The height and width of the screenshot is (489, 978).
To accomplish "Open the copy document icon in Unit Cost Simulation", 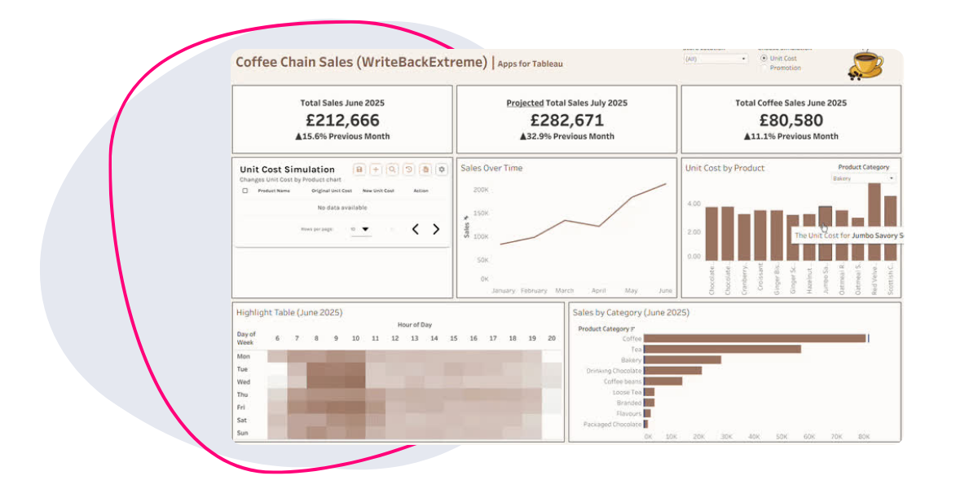I will coord(425,170).
